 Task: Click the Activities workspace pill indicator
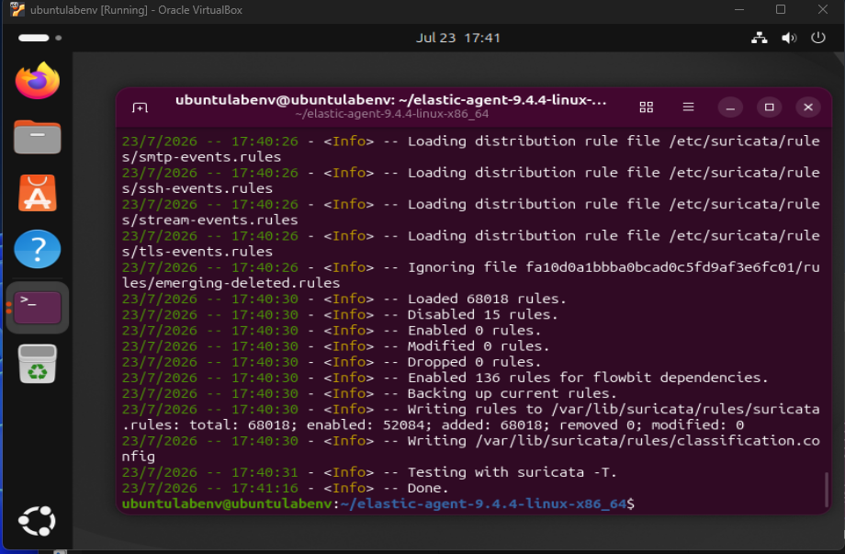(x=39, y=38)
